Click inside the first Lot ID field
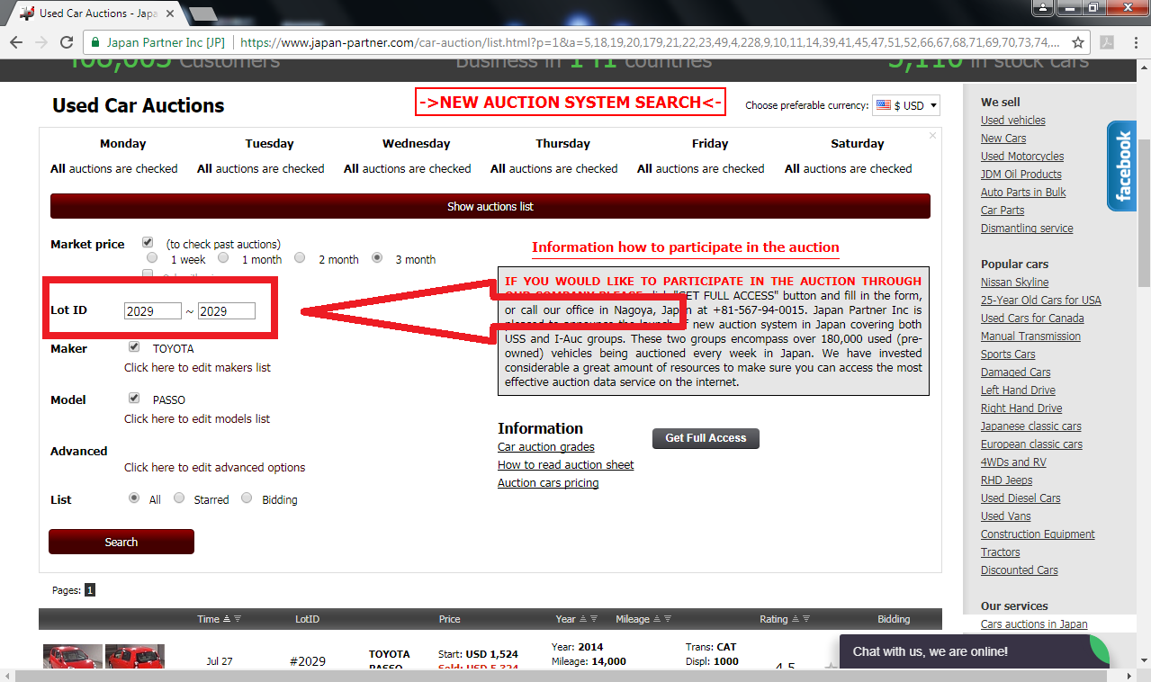 [x=152, y=310]
